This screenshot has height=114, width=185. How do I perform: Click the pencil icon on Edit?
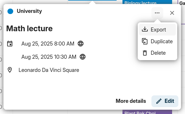click(x=159, y=101)
